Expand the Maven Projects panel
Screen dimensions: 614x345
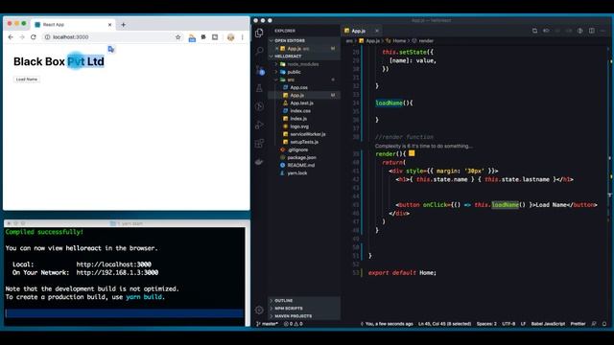[304, 316]
